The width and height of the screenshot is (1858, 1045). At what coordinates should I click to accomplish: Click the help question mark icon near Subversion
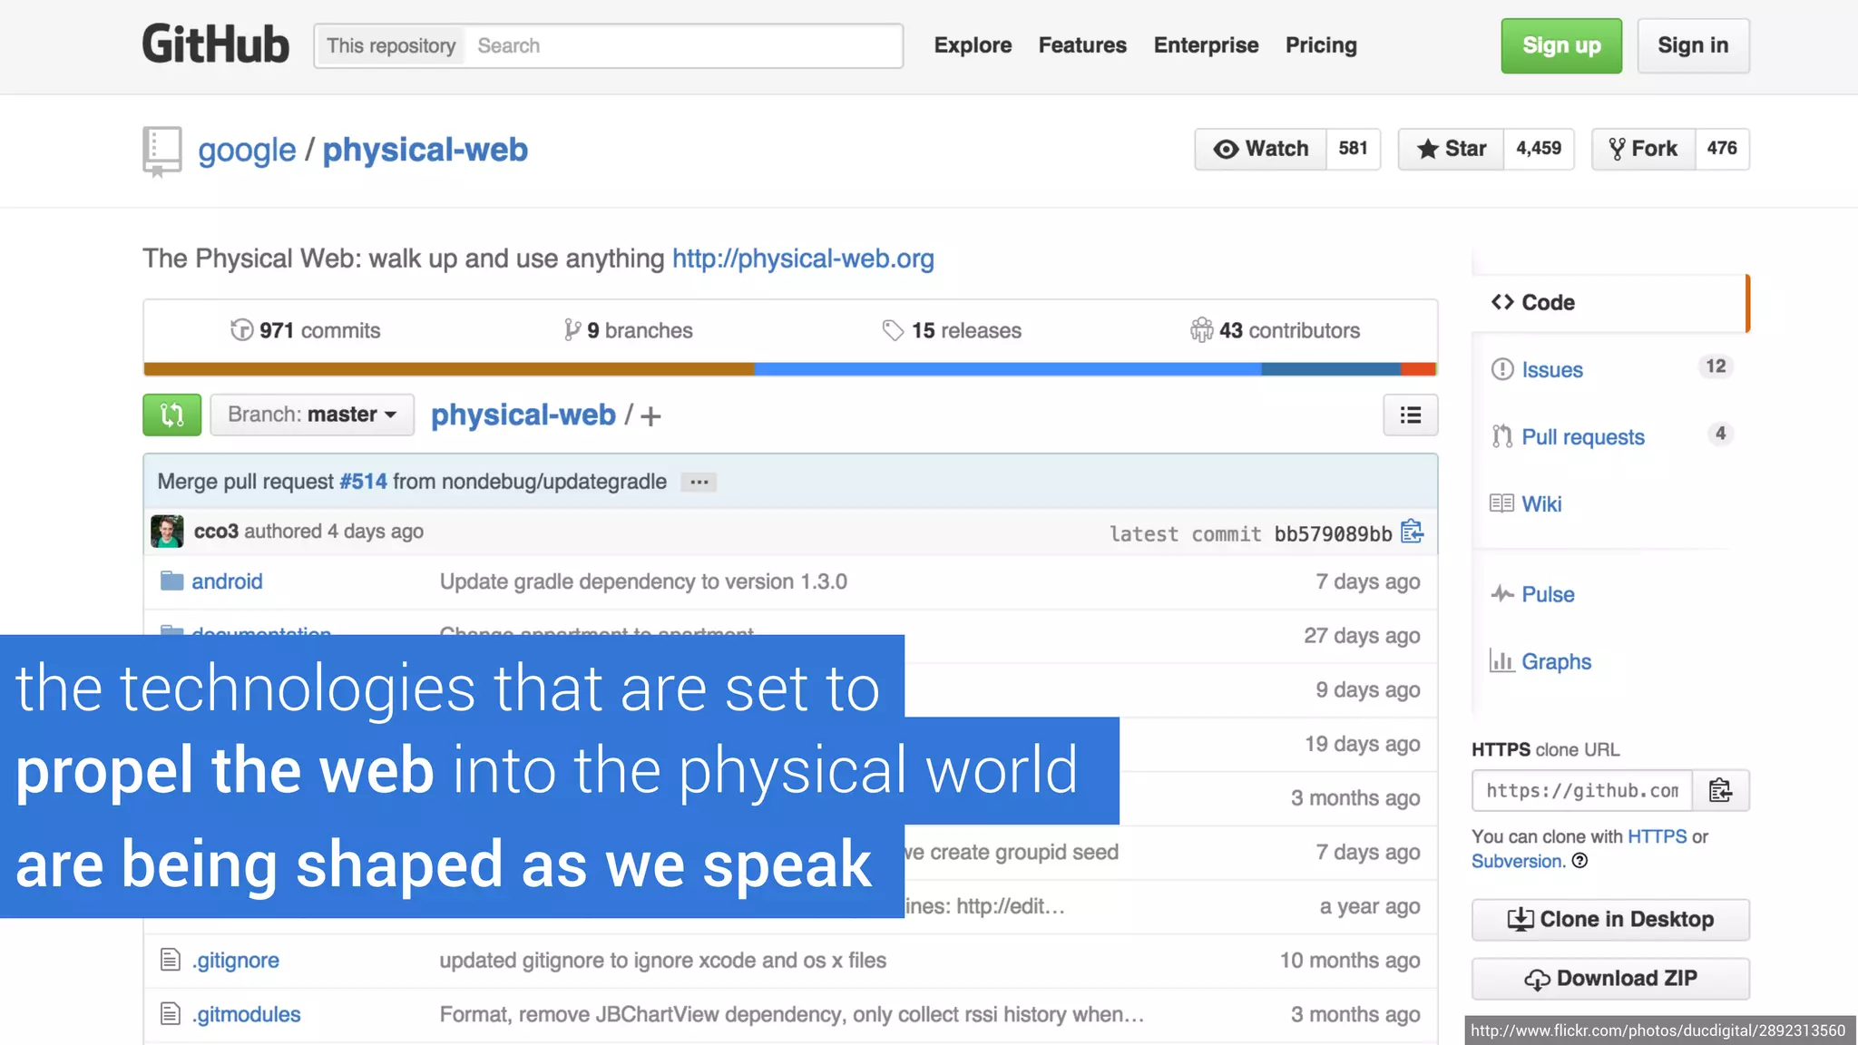pos(1579,861)
